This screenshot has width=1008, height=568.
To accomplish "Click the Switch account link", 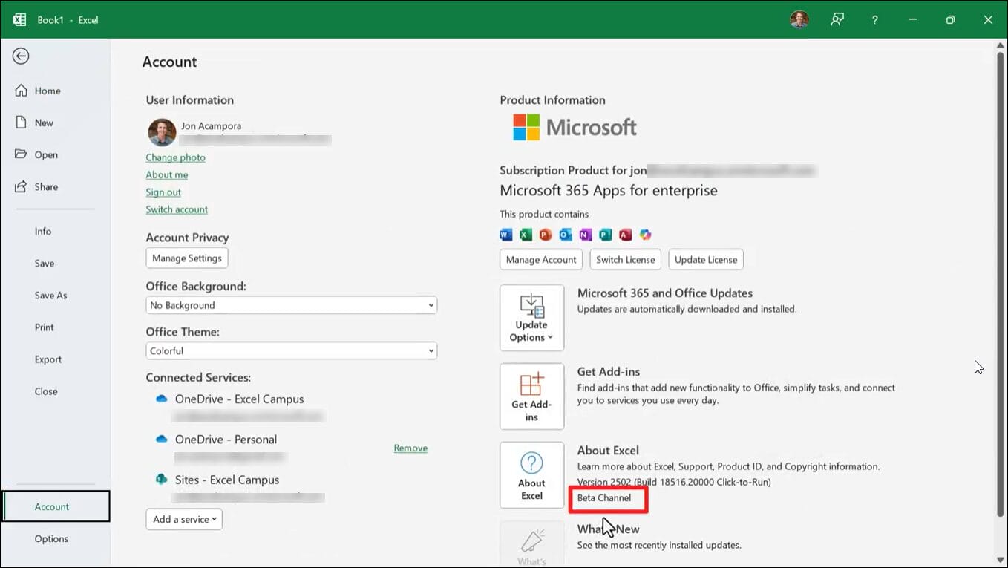I will 177,209.
